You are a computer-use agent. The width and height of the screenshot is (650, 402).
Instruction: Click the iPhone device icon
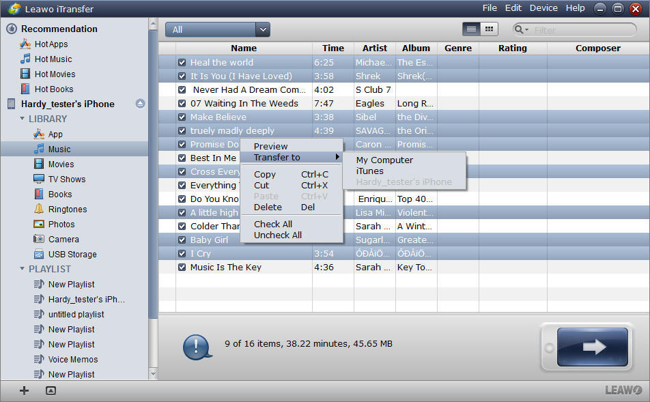tap(11, 104)
